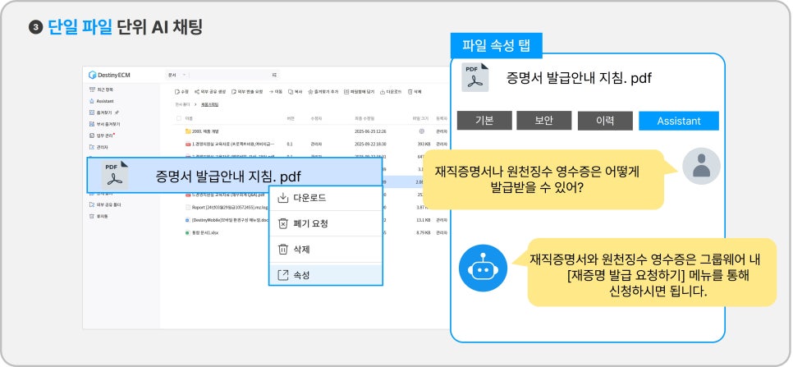Click the 다운로드 icon in the context menu
793x367 pixels.
point(282,198)
